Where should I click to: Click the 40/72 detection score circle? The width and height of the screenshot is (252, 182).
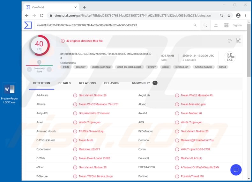39,45
